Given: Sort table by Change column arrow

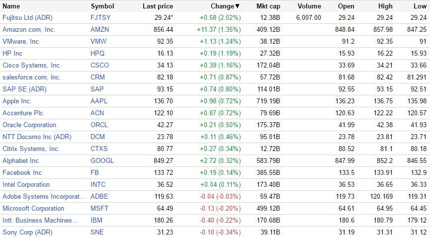Looking at the screenshot, I should (x=237, y=6).
